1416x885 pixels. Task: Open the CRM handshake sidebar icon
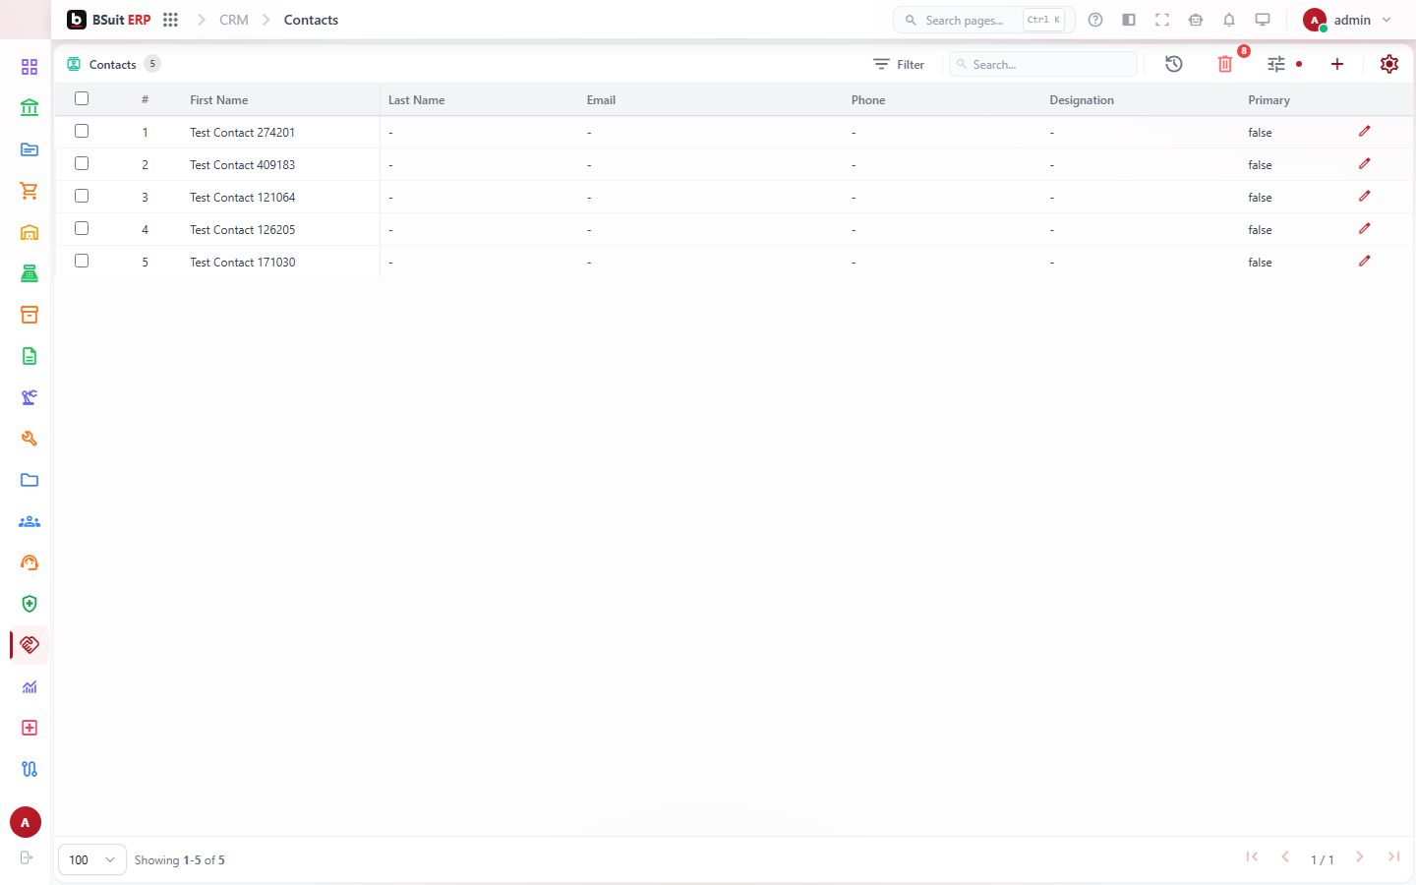pyautogui.click(x=29, y=645)
